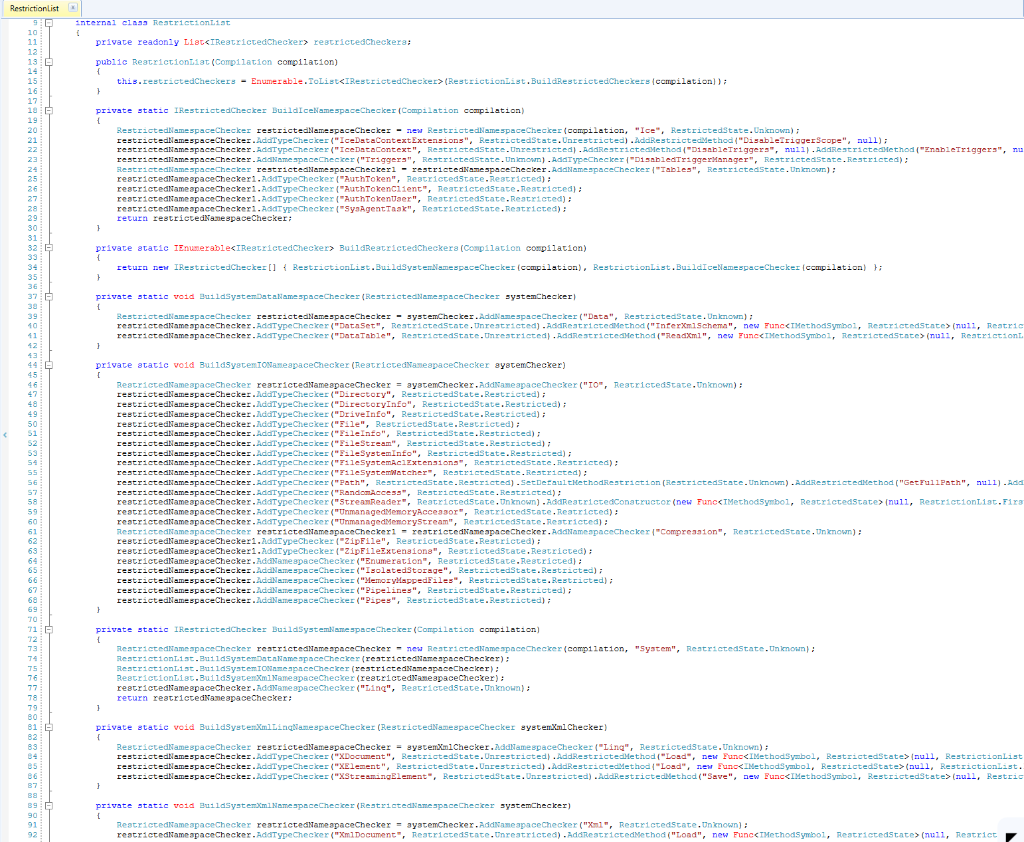Go to IRestrictedChecker type on line 11
Image resolution: width=1024 pixels, height=842 pixels.
256,42
